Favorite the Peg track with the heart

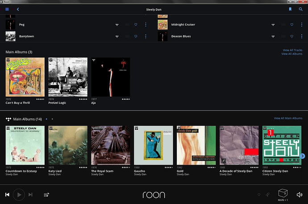136,25
